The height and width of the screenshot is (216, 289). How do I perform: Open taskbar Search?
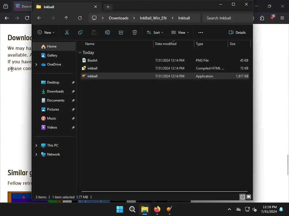132,209
